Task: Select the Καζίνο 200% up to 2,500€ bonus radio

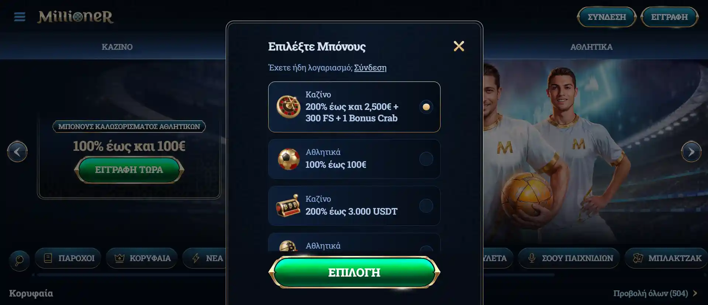Action: pyautogui.click(x=426, y=107)
